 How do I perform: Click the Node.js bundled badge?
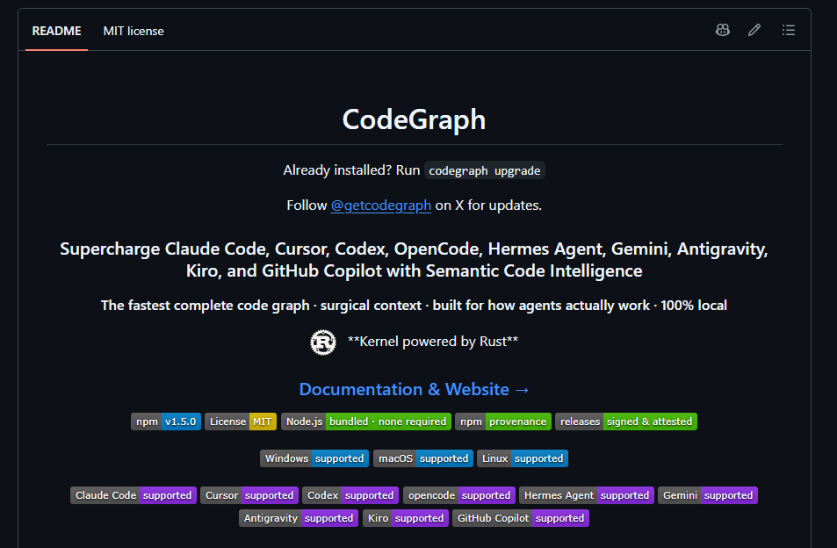click(366, 422)
